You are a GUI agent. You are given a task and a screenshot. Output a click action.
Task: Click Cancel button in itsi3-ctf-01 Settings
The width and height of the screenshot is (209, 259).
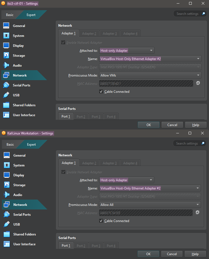click(172, 125)
